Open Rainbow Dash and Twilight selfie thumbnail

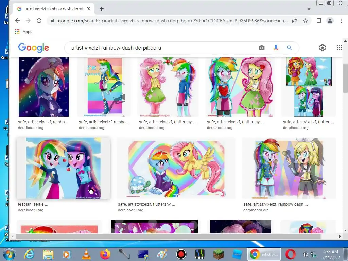pyautogui.click(x=63, y=168)
